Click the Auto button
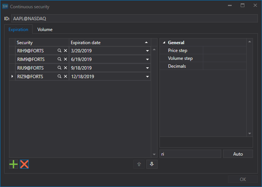This screenshot has height=187, width=262. coord(238,154)
